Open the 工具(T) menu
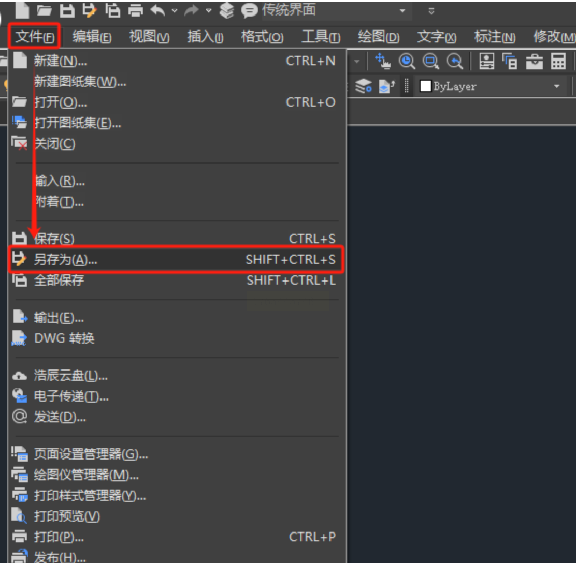 [x=321, y=37]
